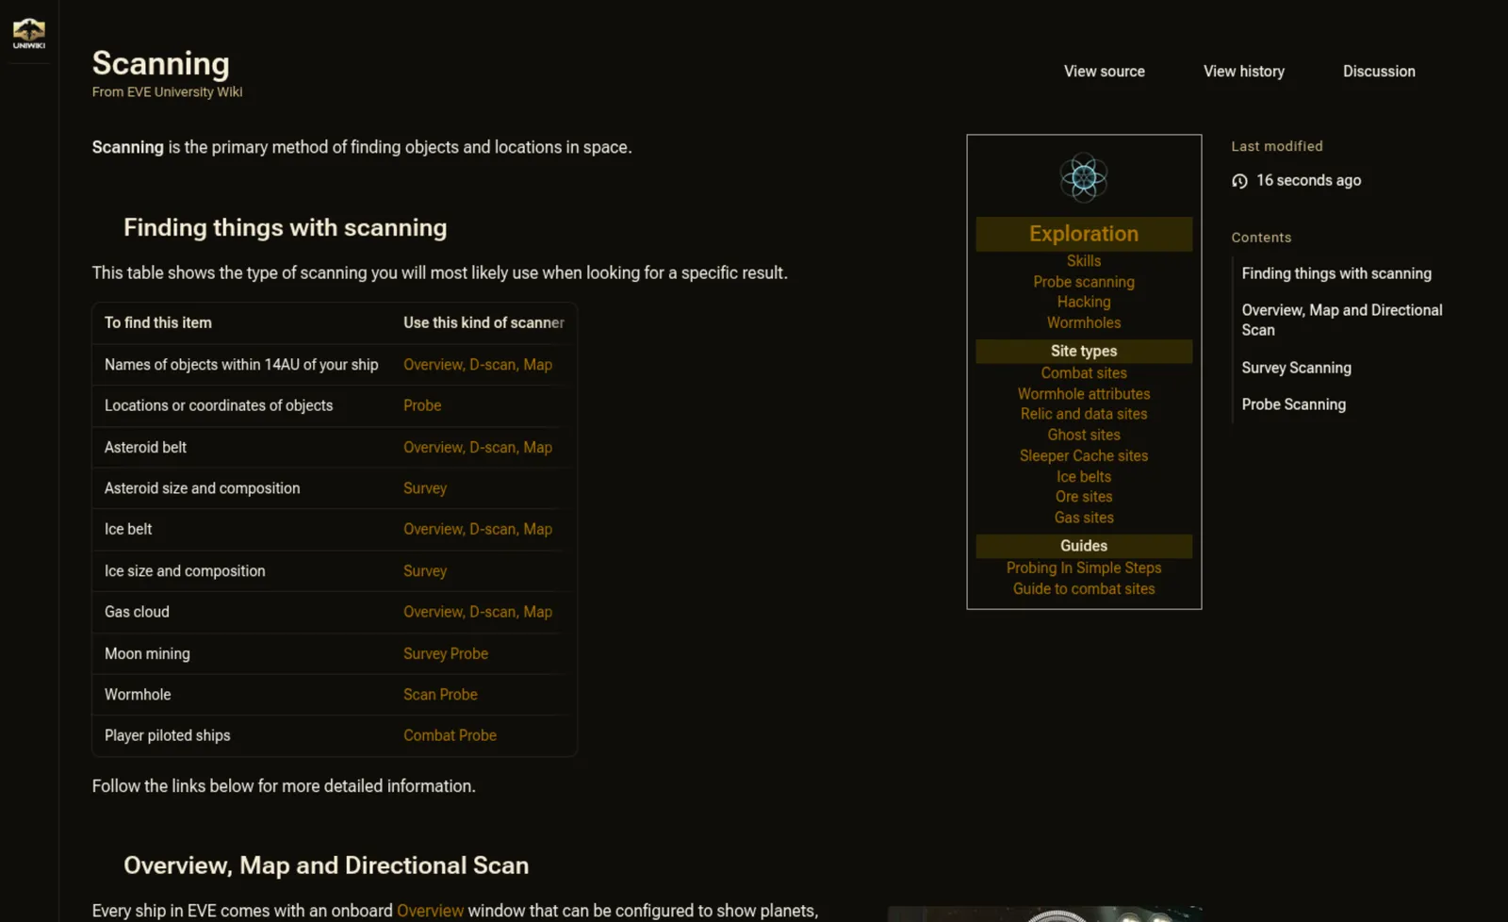Image resolution: width=1508 pixels, height=922 pixels.
Task: Click the Exploration atom icon
Action: (x=1084, y=177)
